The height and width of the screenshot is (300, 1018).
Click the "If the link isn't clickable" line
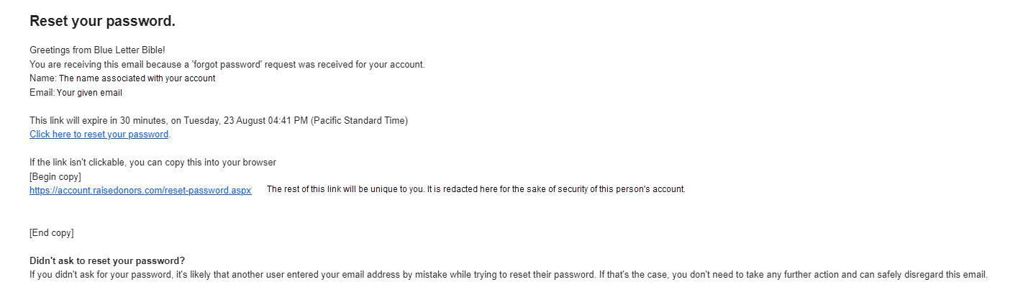pos(153,163)
